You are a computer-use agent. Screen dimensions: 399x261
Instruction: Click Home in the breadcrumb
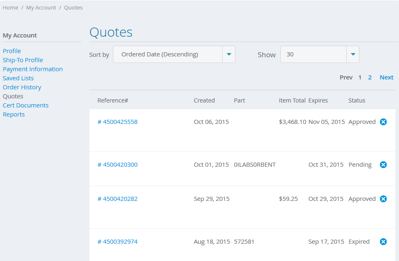[10, 7]
